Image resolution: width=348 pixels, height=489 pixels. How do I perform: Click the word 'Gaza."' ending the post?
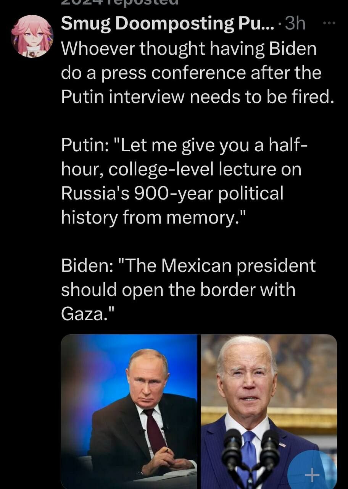coord(87,314)
